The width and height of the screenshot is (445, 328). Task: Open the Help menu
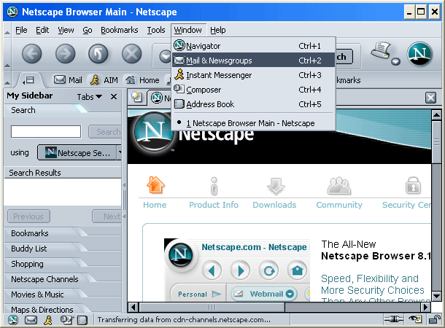[x=218, y=30]
